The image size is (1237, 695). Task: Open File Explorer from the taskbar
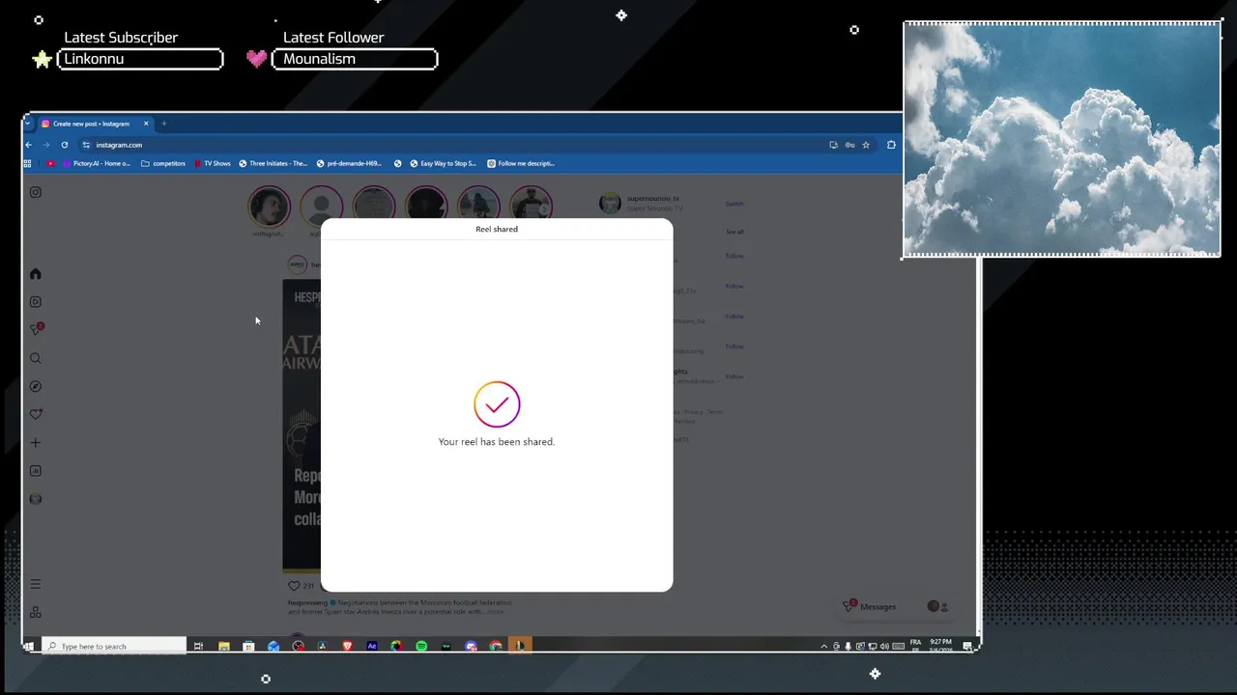click(223, 646)
